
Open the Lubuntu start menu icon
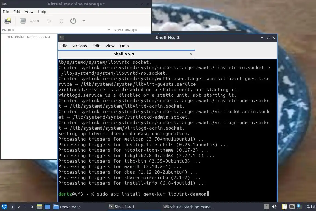pos(4,207)
